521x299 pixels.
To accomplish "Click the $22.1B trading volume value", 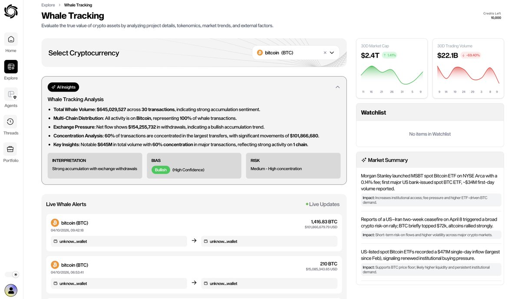I will tap(448, 55).
